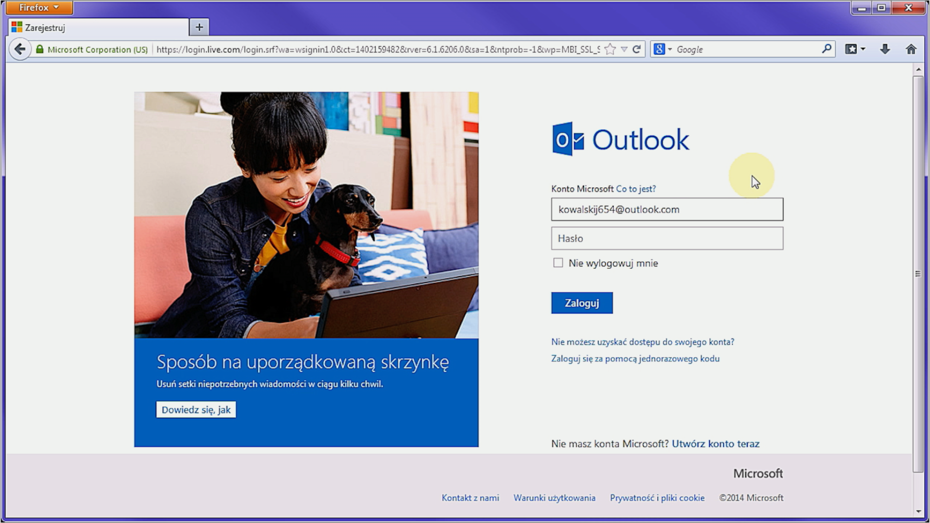Click the scrollbar down arrow

918,511
